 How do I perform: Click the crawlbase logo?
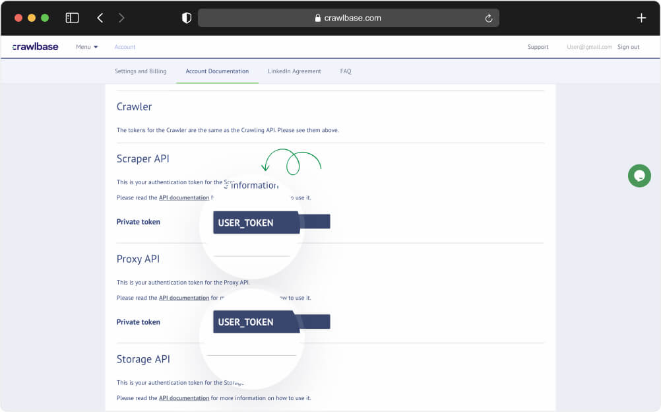[x=34, y=46]
